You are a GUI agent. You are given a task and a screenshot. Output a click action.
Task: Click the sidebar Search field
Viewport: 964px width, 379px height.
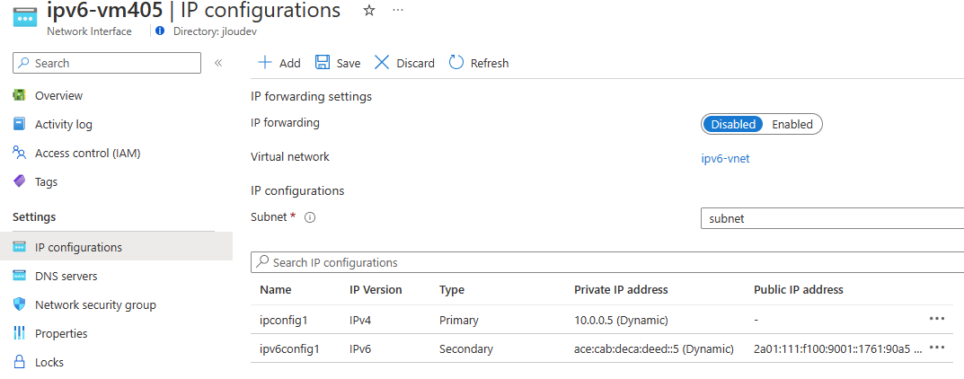107,63
